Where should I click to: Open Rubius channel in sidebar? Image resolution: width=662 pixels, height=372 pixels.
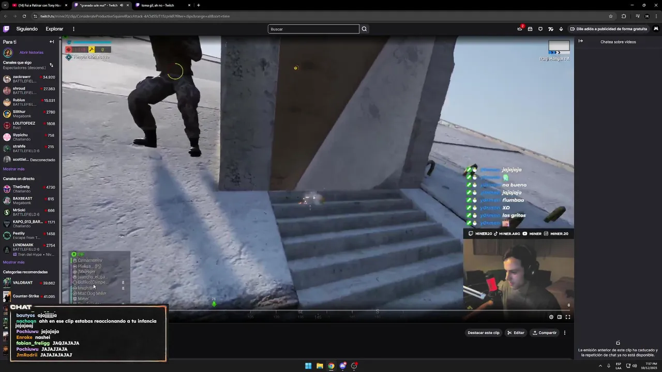click(29, 102)
